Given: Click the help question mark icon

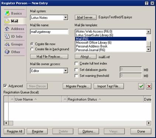Looking at the screenshot, I should 146,3.
